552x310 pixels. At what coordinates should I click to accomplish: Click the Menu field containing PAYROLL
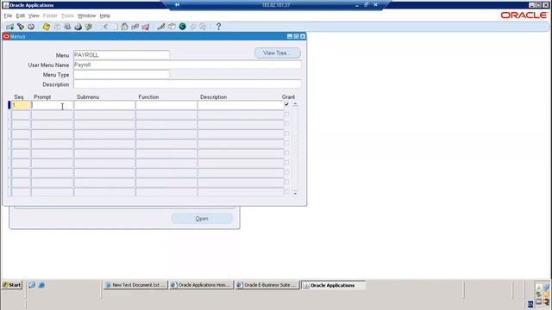click(x=122, y=55)
